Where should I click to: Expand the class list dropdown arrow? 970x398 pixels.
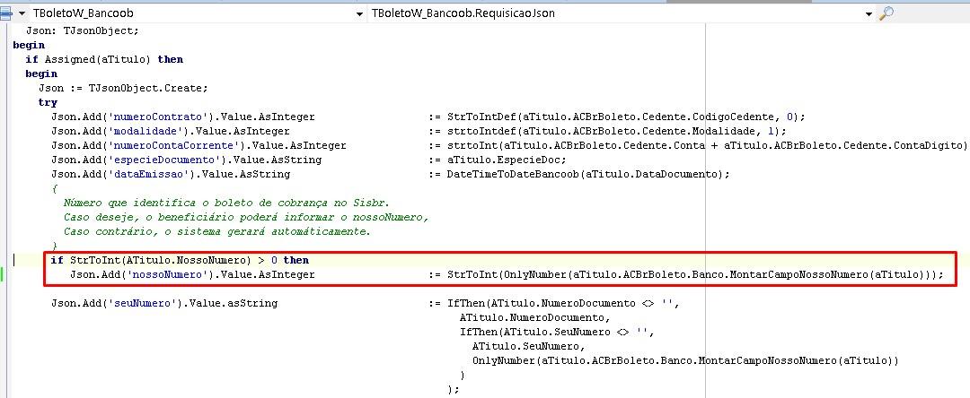pyautogui.click(x=360, y=14)
